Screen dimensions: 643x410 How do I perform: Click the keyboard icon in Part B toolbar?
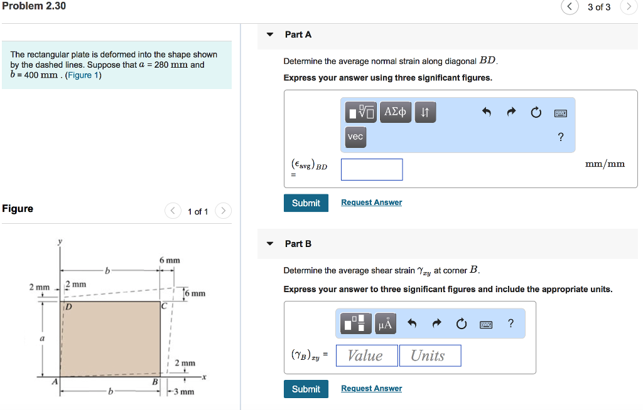486,323
